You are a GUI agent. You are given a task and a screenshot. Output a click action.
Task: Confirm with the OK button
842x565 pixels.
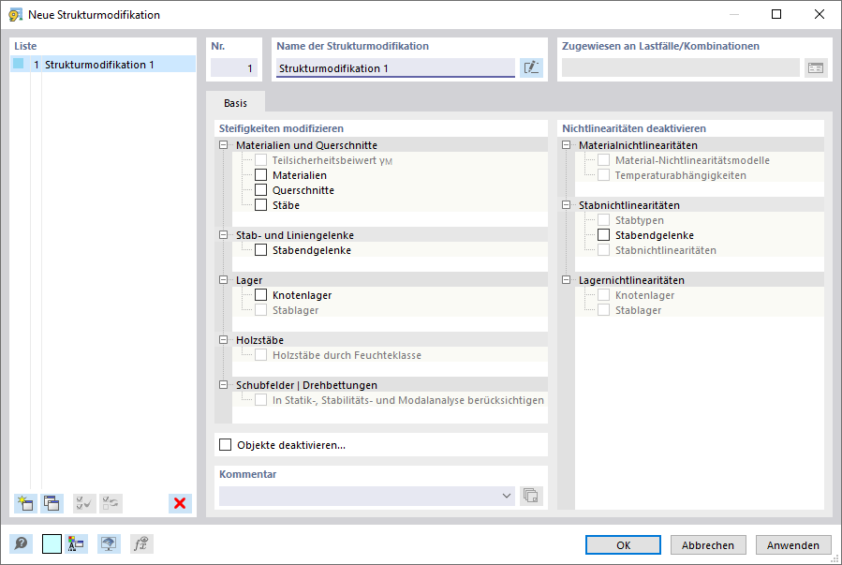pyautogui.click(x=623, y=544)
